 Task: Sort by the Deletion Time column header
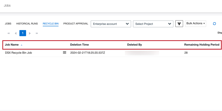(x=79, y=45)
